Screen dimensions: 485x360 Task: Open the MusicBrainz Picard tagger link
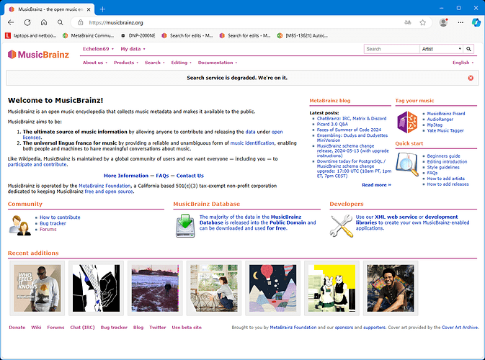click(x=445, y=114)
